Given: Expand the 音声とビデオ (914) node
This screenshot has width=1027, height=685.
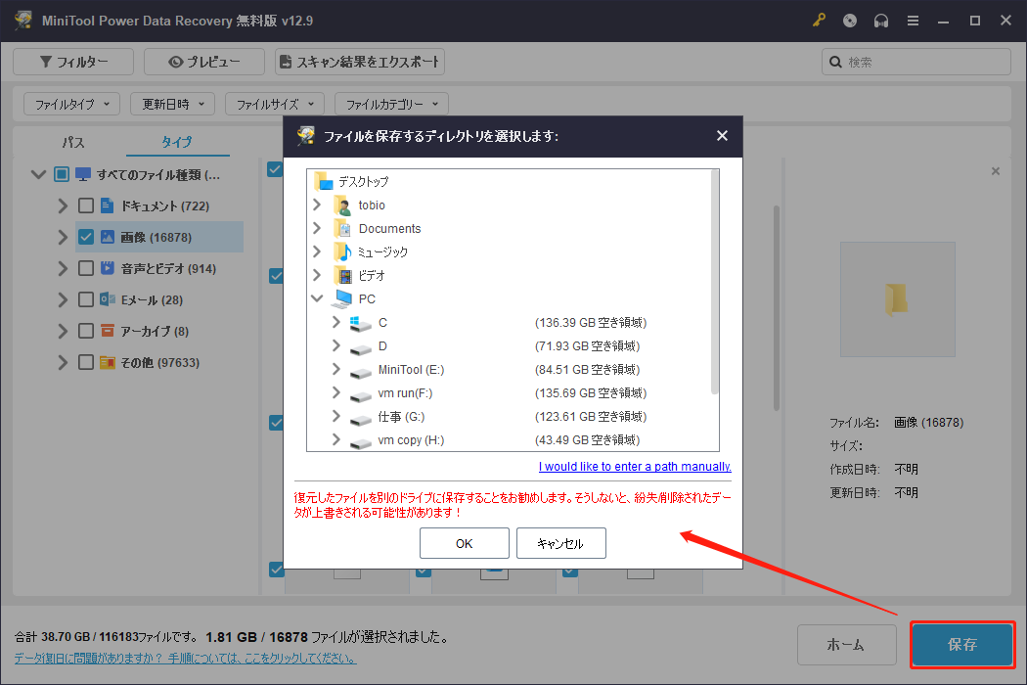Looking at the screenshot, I should 63,268.
